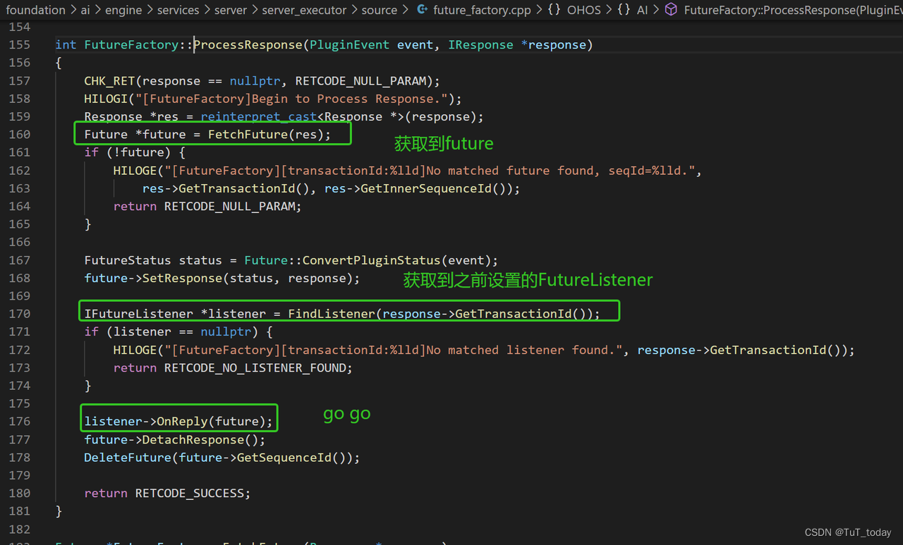Click HILOGI call on line 158
903x545 pixels.
pos(106,99)
